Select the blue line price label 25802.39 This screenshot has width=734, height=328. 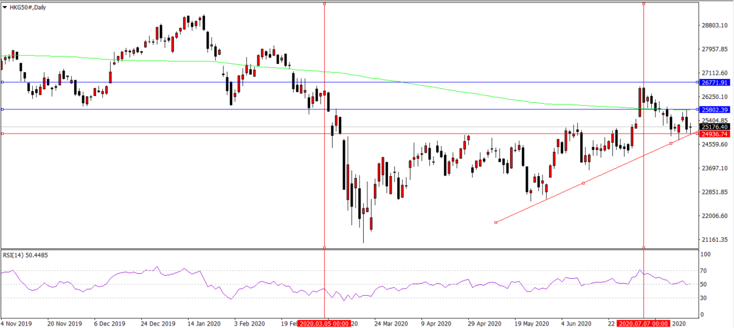(x=715, y=110)
